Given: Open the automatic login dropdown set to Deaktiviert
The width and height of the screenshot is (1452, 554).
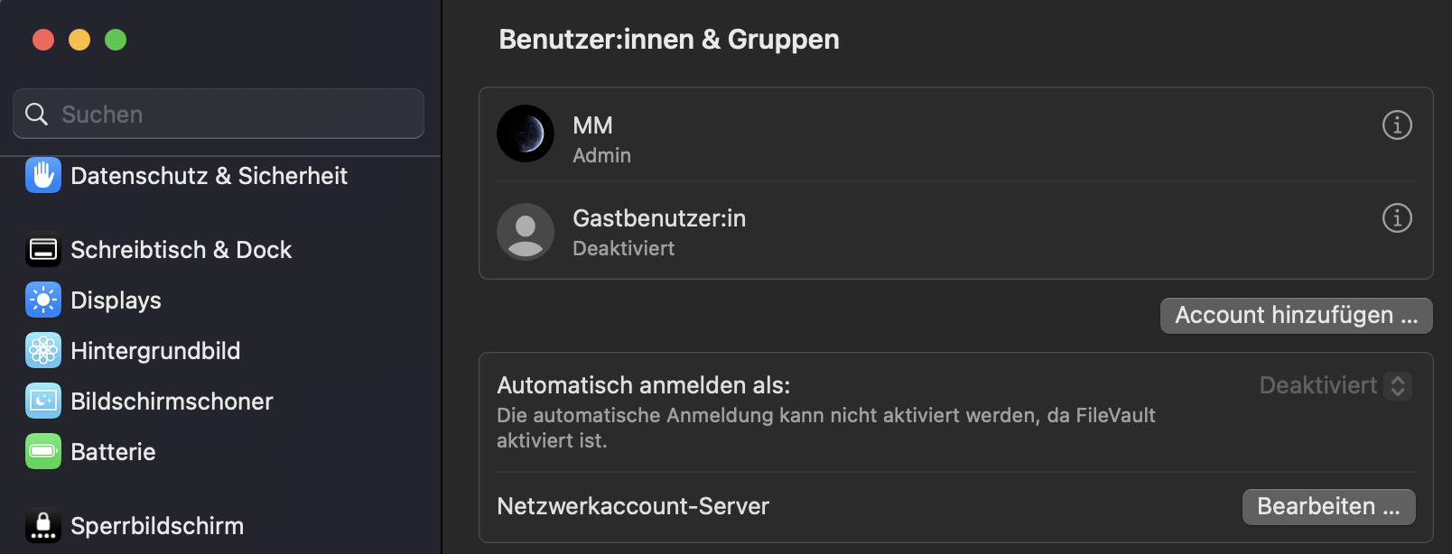Looking at the screenshot, I should click(x=1336, y=386).
